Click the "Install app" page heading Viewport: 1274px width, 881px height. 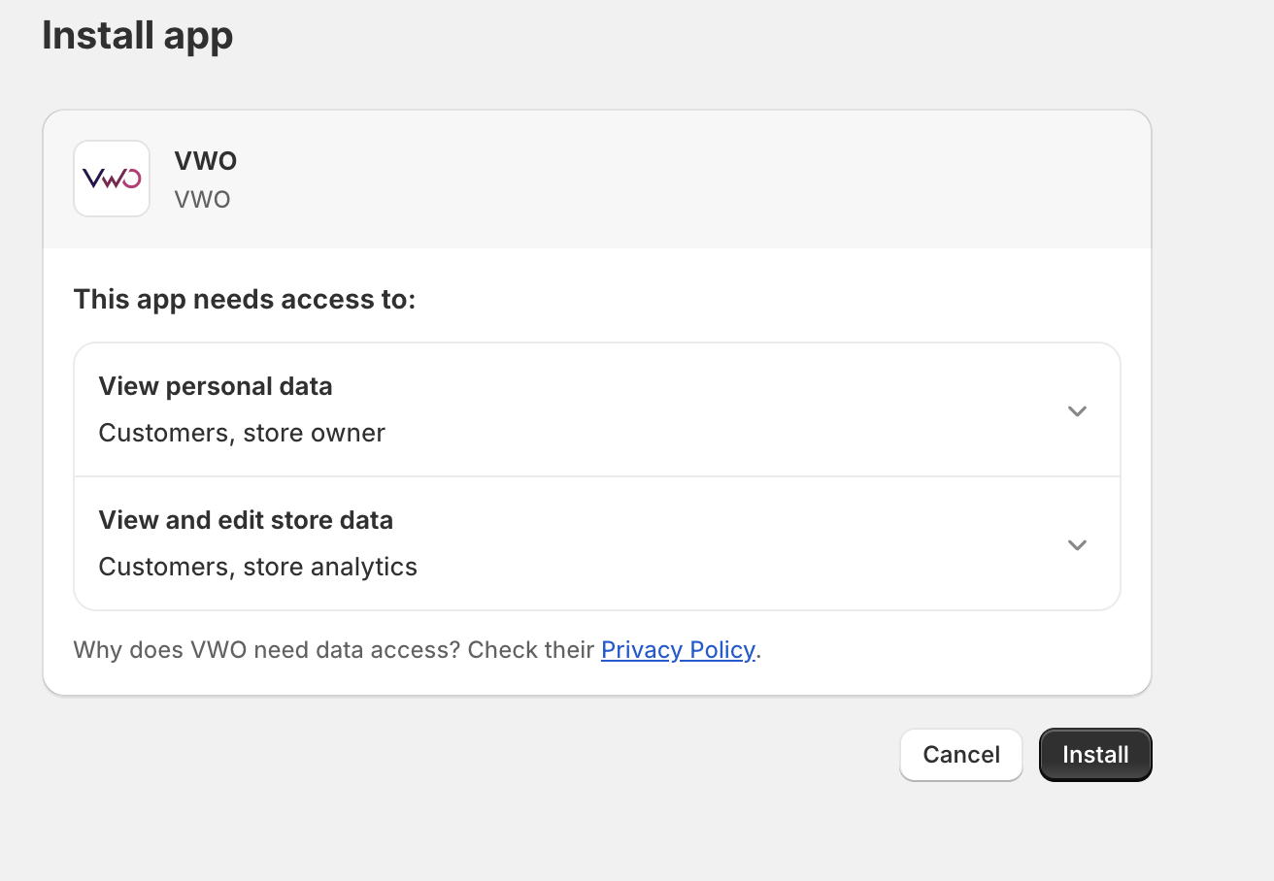pos(137,36)
